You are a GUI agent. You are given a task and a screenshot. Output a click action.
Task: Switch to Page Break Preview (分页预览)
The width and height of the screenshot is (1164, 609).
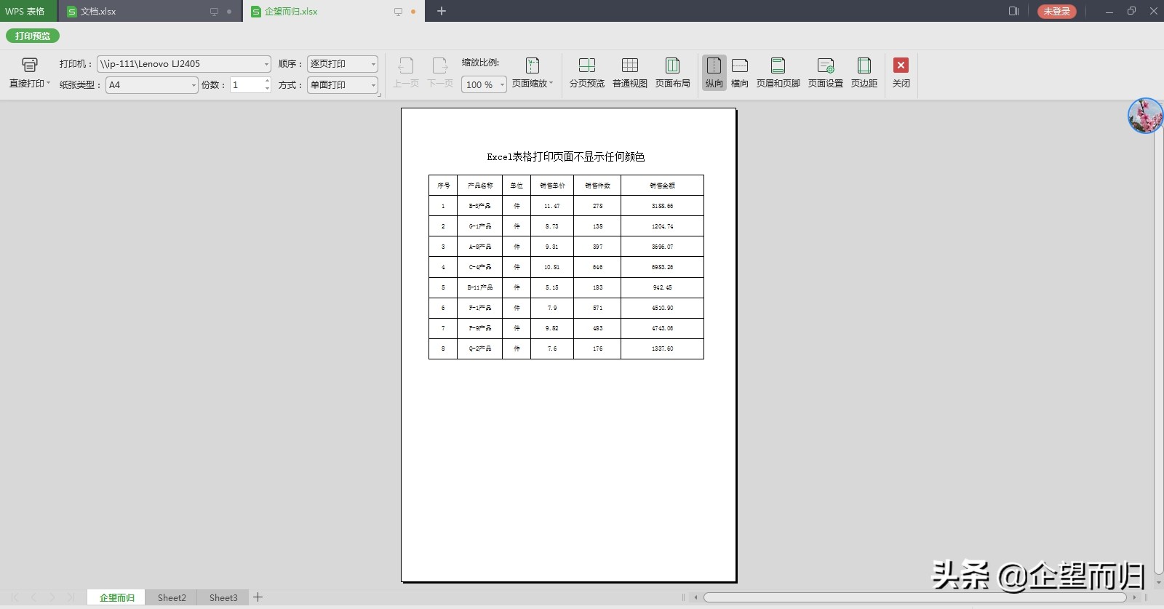point(587,73)
